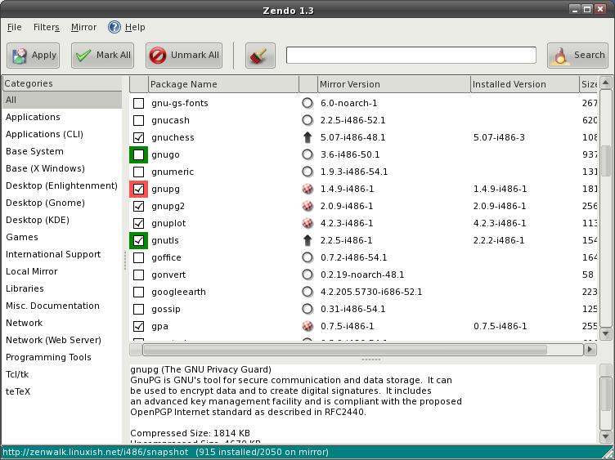Select the teTeX category
615x460 pixels.
point(62,391)
